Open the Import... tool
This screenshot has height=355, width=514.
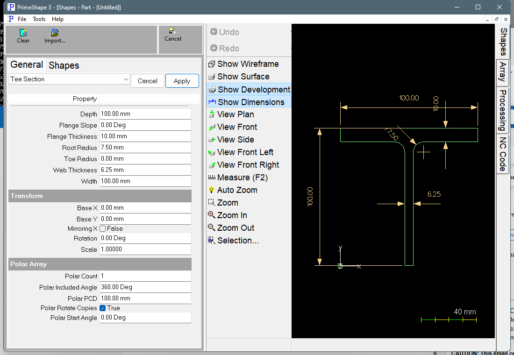tap(55, 36)
